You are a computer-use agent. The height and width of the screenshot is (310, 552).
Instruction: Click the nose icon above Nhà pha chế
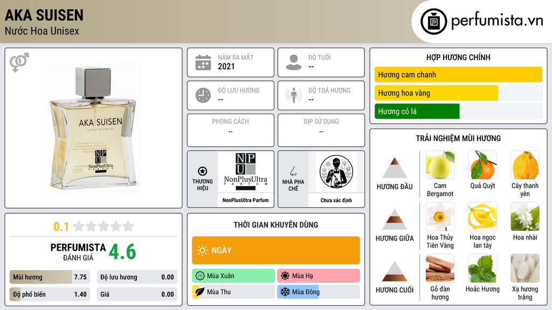click(293, 171)
